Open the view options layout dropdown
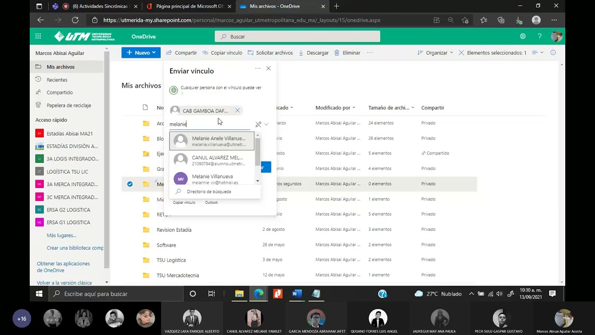This screenshot has height=335, width=595. pos(537,53)
